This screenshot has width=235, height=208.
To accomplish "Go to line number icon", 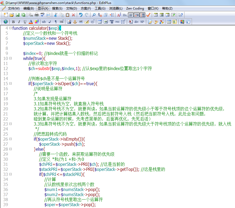I will point(112,15).
